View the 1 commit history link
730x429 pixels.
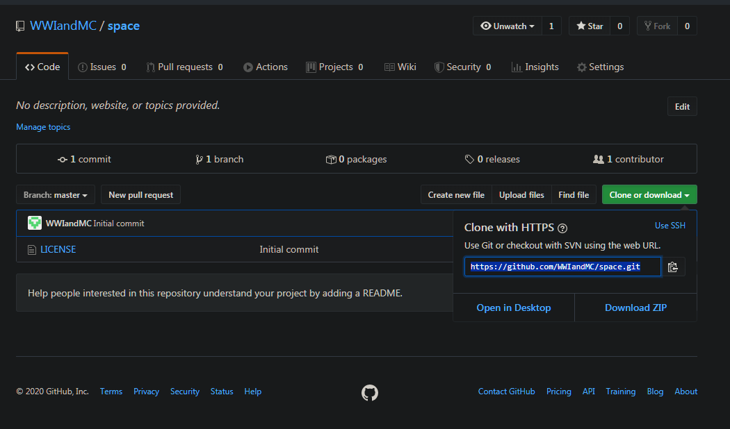pyautogui.click(x=84, y=159)
